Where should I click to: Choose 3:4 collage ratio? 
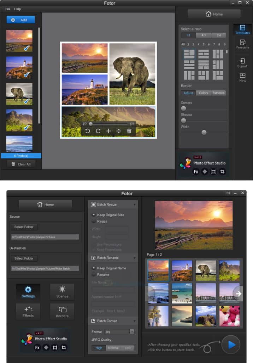tap(218, 35)
